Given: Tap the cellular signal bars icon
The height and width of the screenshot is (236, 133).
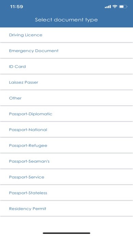Looking at the screenshot, I should coord(108,7).
